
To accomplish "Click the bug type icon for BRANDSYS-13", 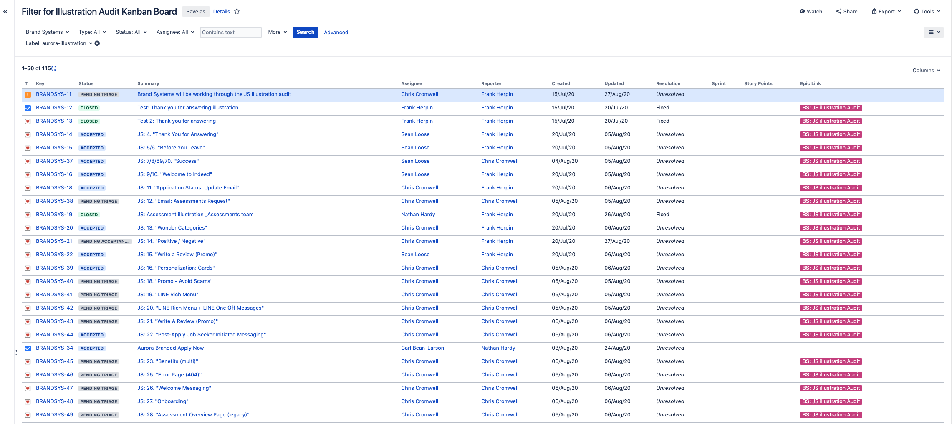I will click(x=28, y=121).
